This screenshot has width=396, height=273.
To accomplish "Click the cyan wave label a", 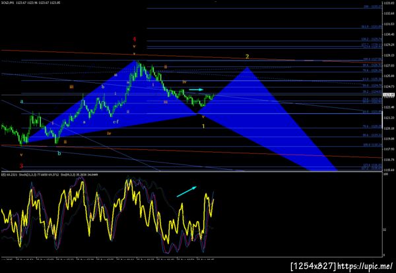I will coord(22,102).
